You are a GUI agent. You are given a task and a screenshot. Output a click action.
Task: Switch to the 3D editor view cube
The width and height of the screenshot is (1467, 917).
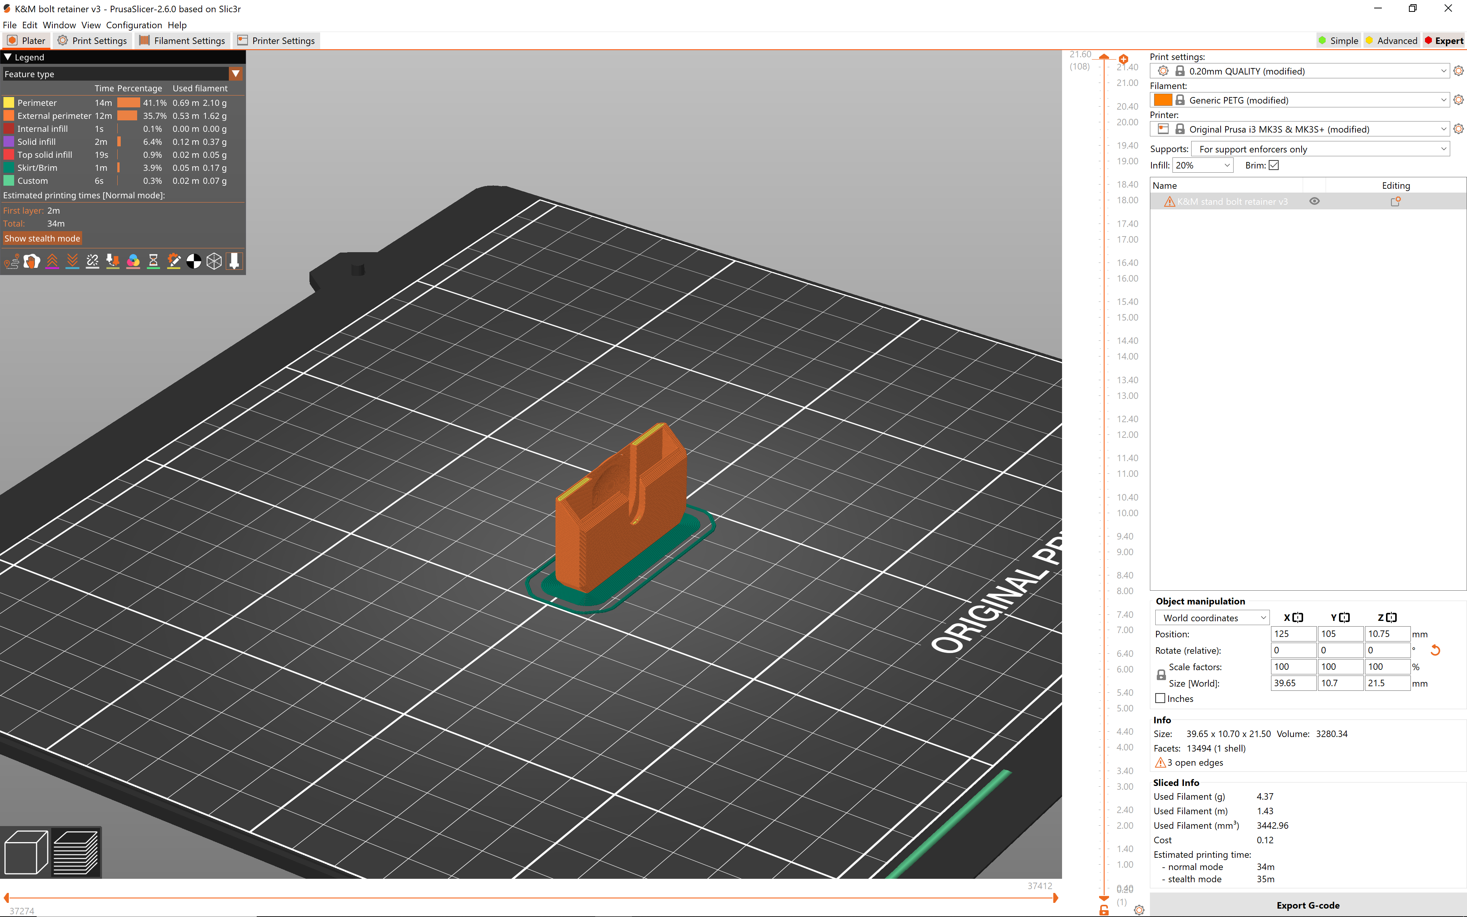[26, 852]
